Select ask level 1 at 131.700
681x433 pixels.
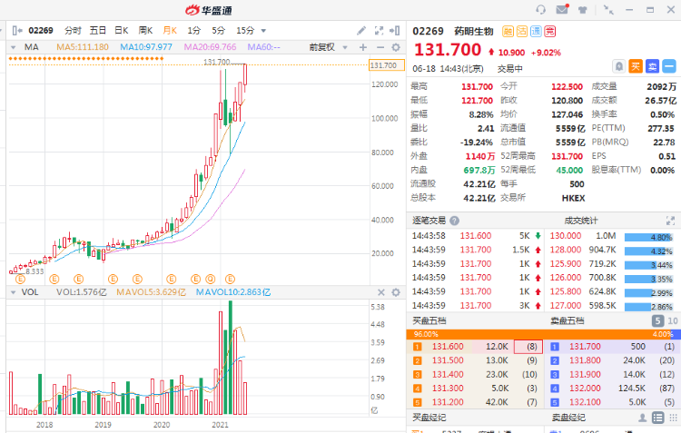[x=612, y=347]
